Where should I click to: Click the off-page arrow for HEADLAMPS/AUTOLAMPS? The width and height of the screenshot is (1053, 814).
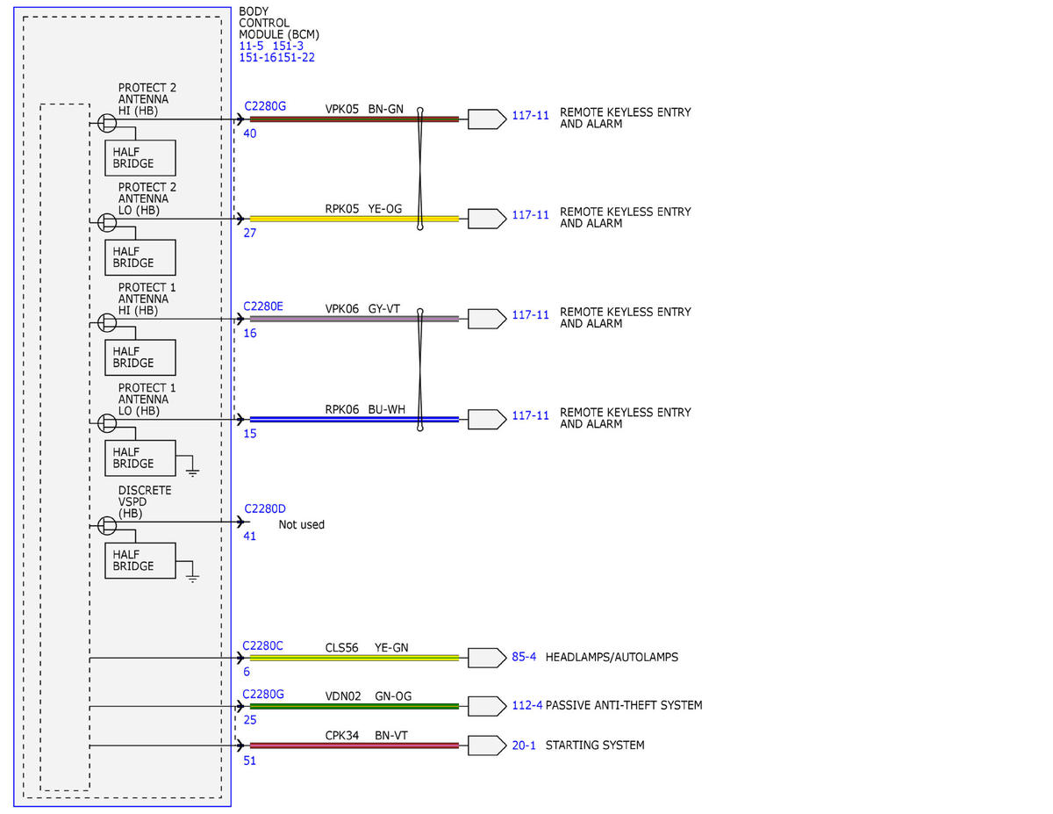click(x=487, y=658)
